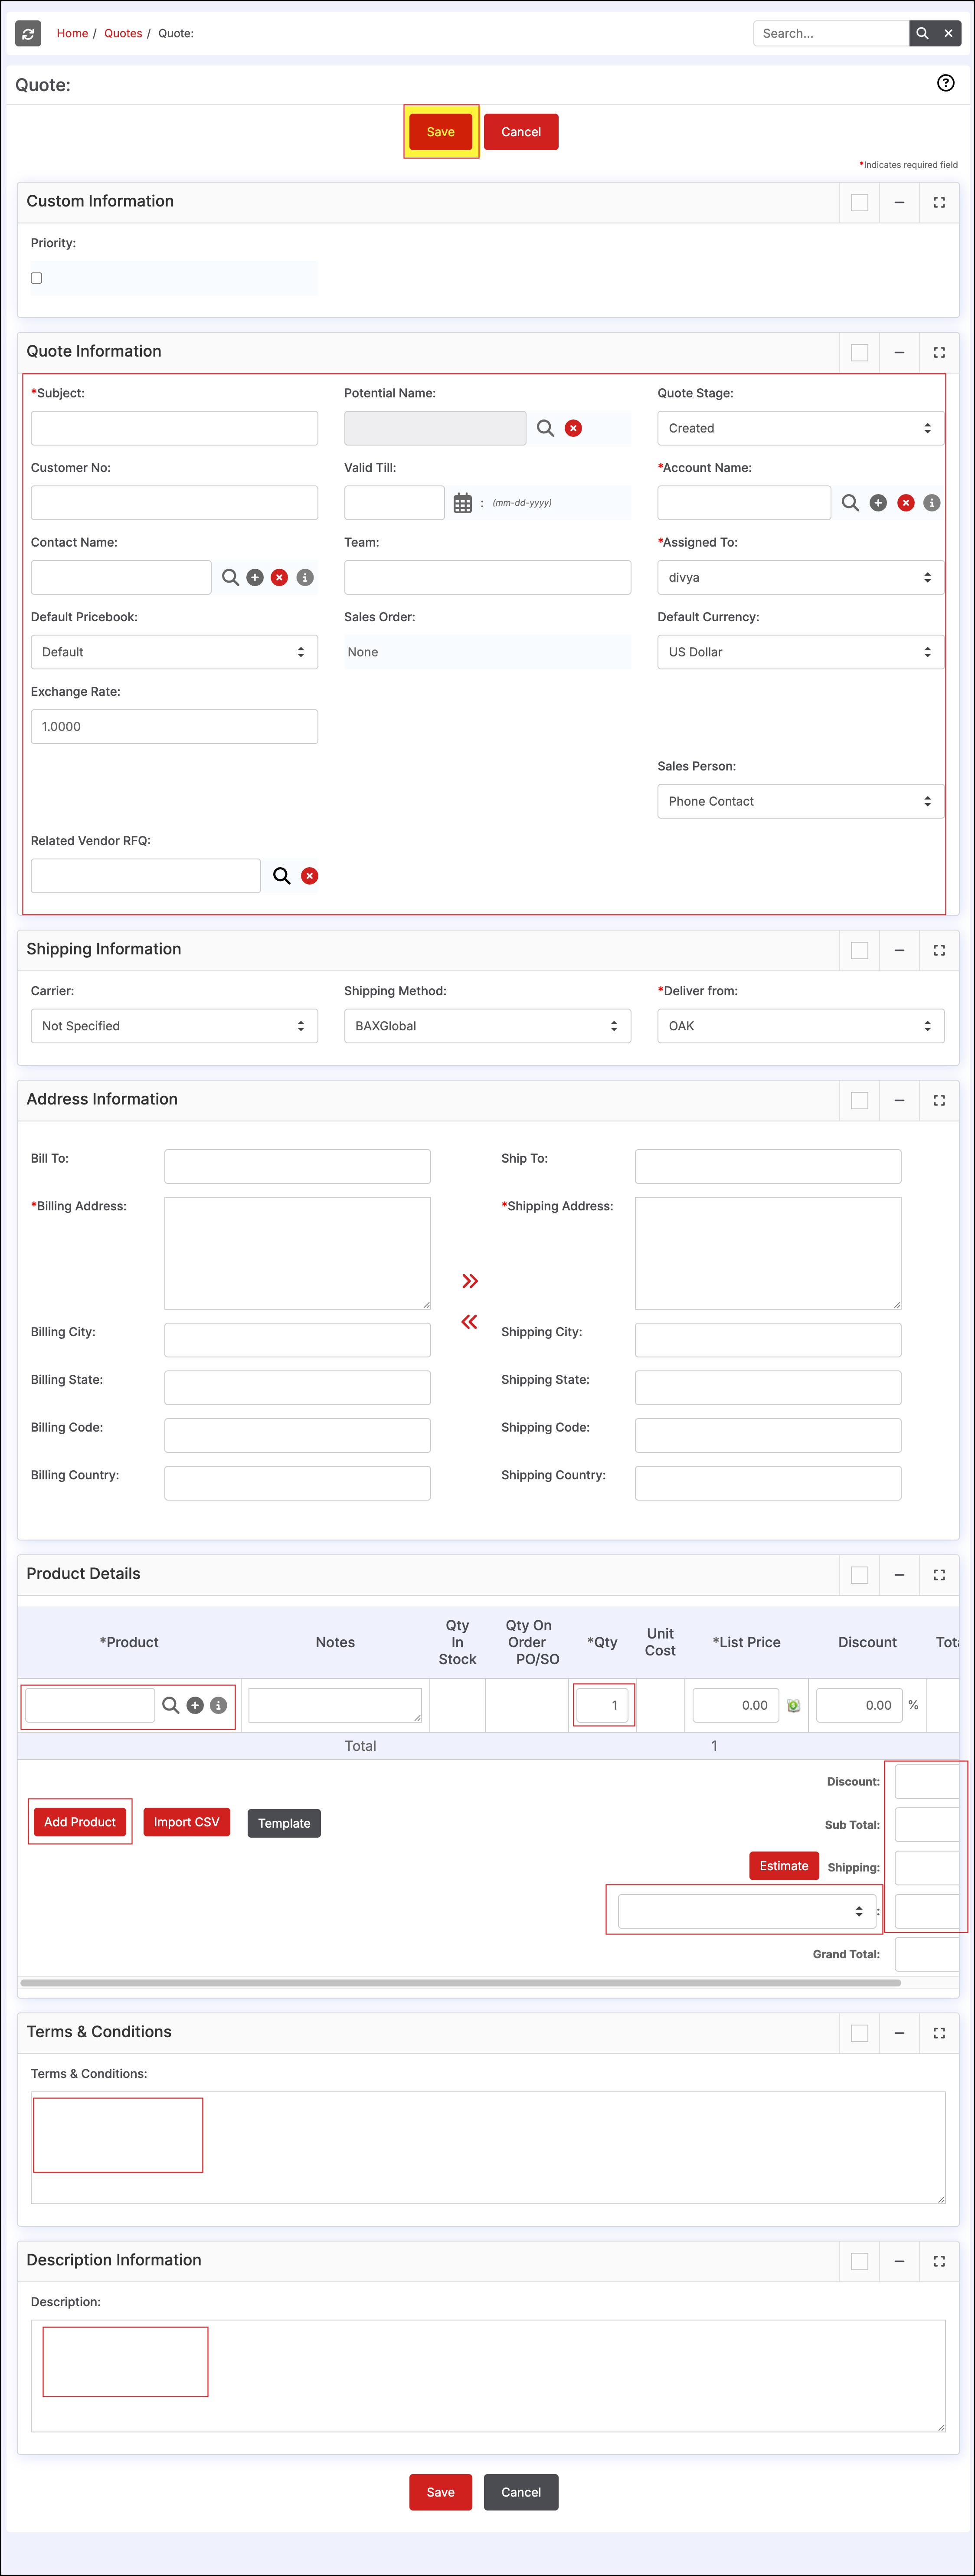Collapse the Shipping Information panel
Screen dimensions: 975x2576
(x=899, y=950)
